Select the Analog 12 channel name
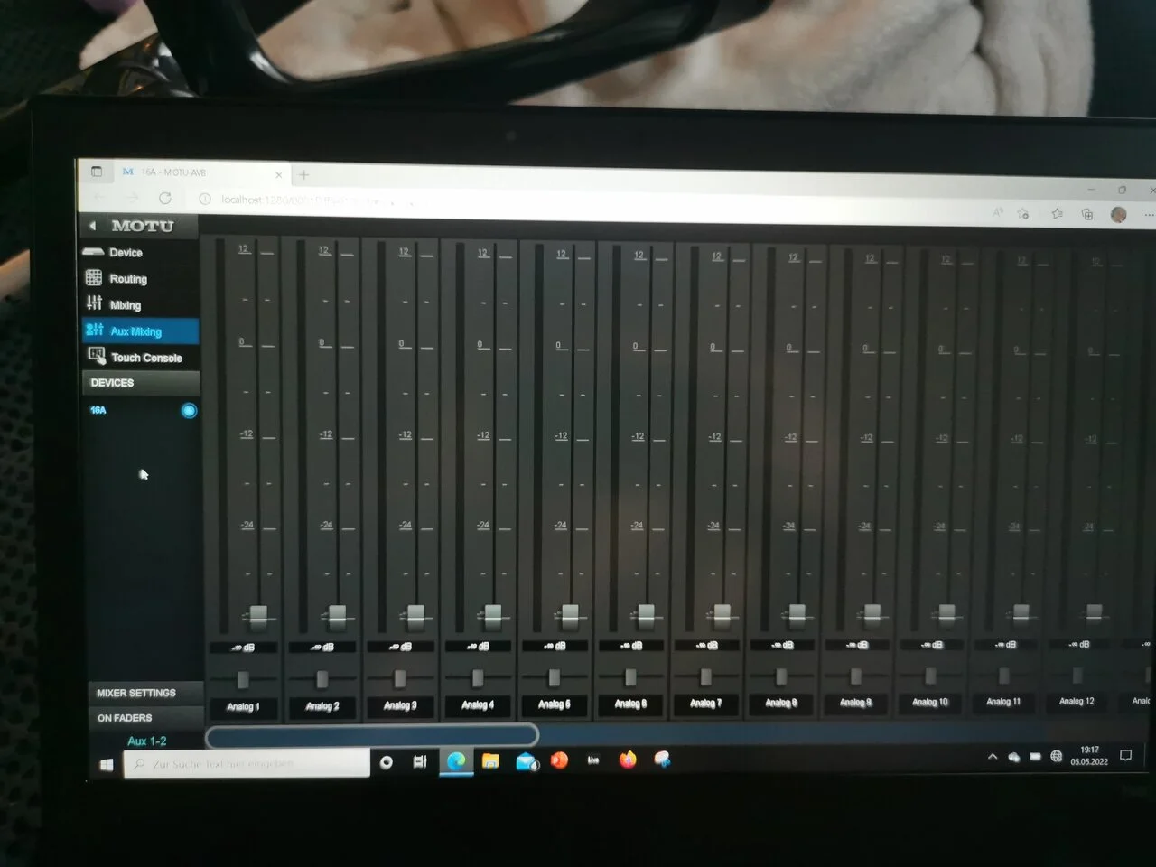 (1077, 701)
